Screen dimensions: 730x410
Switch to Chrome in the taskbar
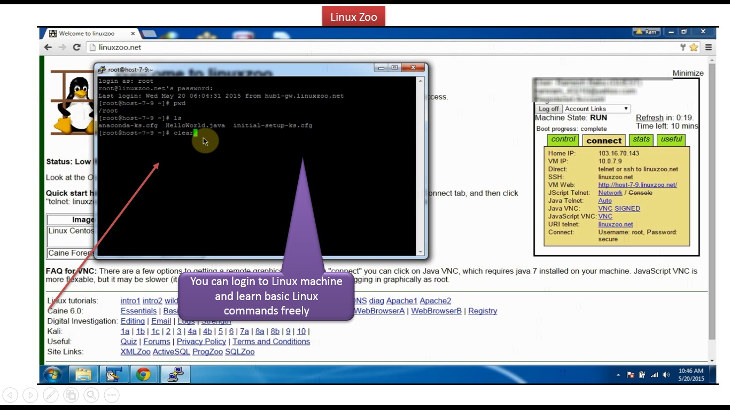143,374
